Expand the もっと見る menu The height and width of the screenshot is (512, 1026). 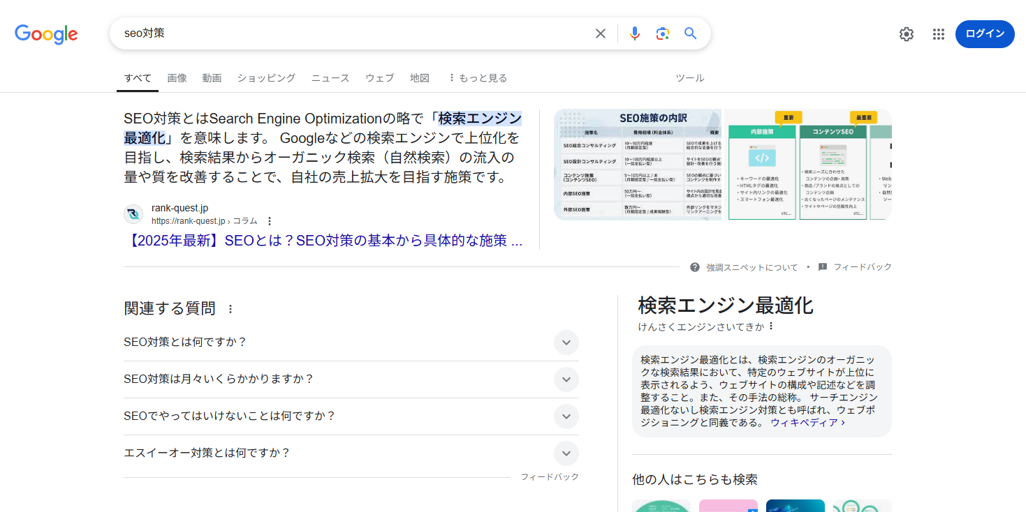[478, 78]
